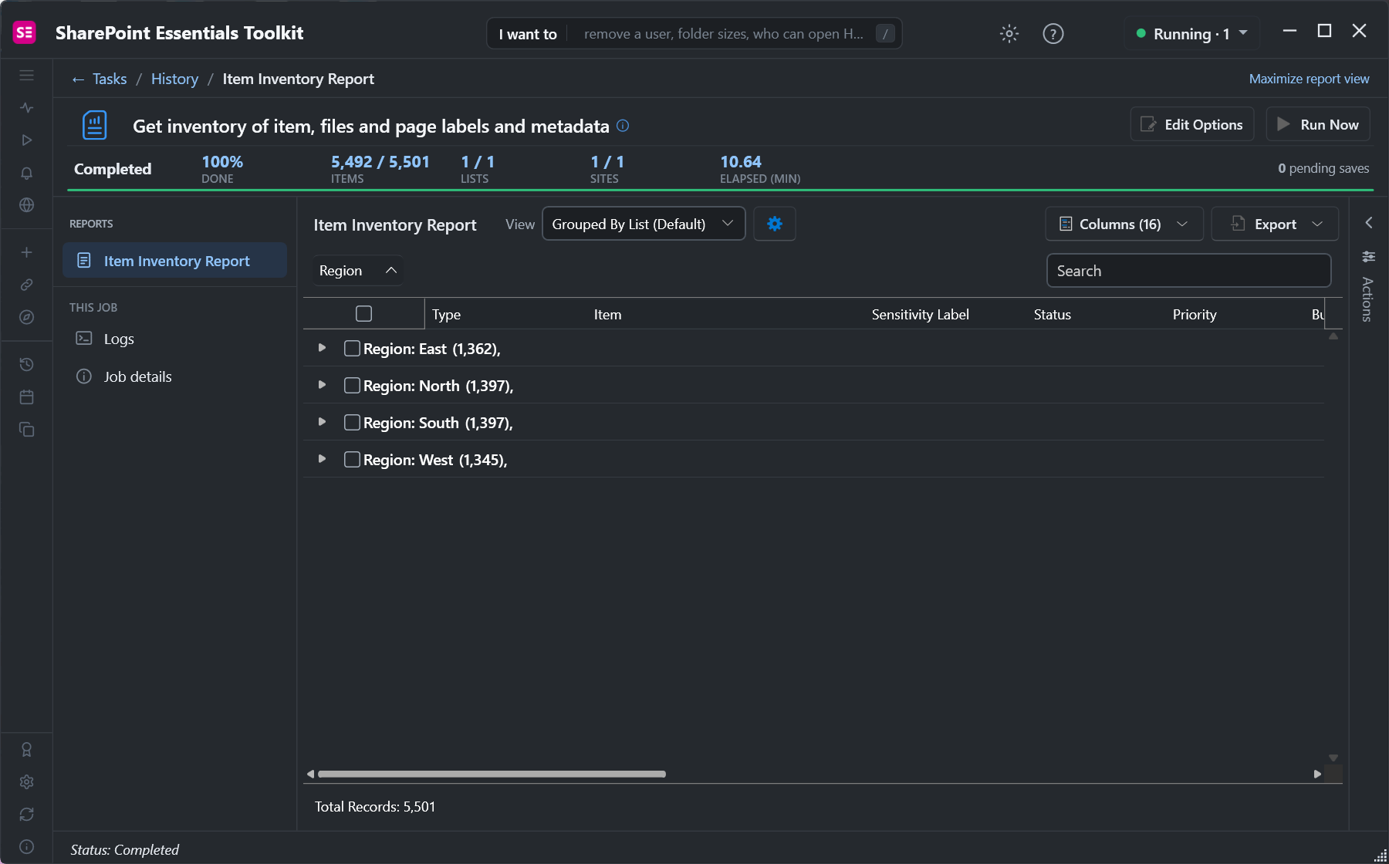The width and height of the screenshot is (1389, 864).
Task: Toggle the light/dark theme sun icon
Action: click(x=1009, y=33)
